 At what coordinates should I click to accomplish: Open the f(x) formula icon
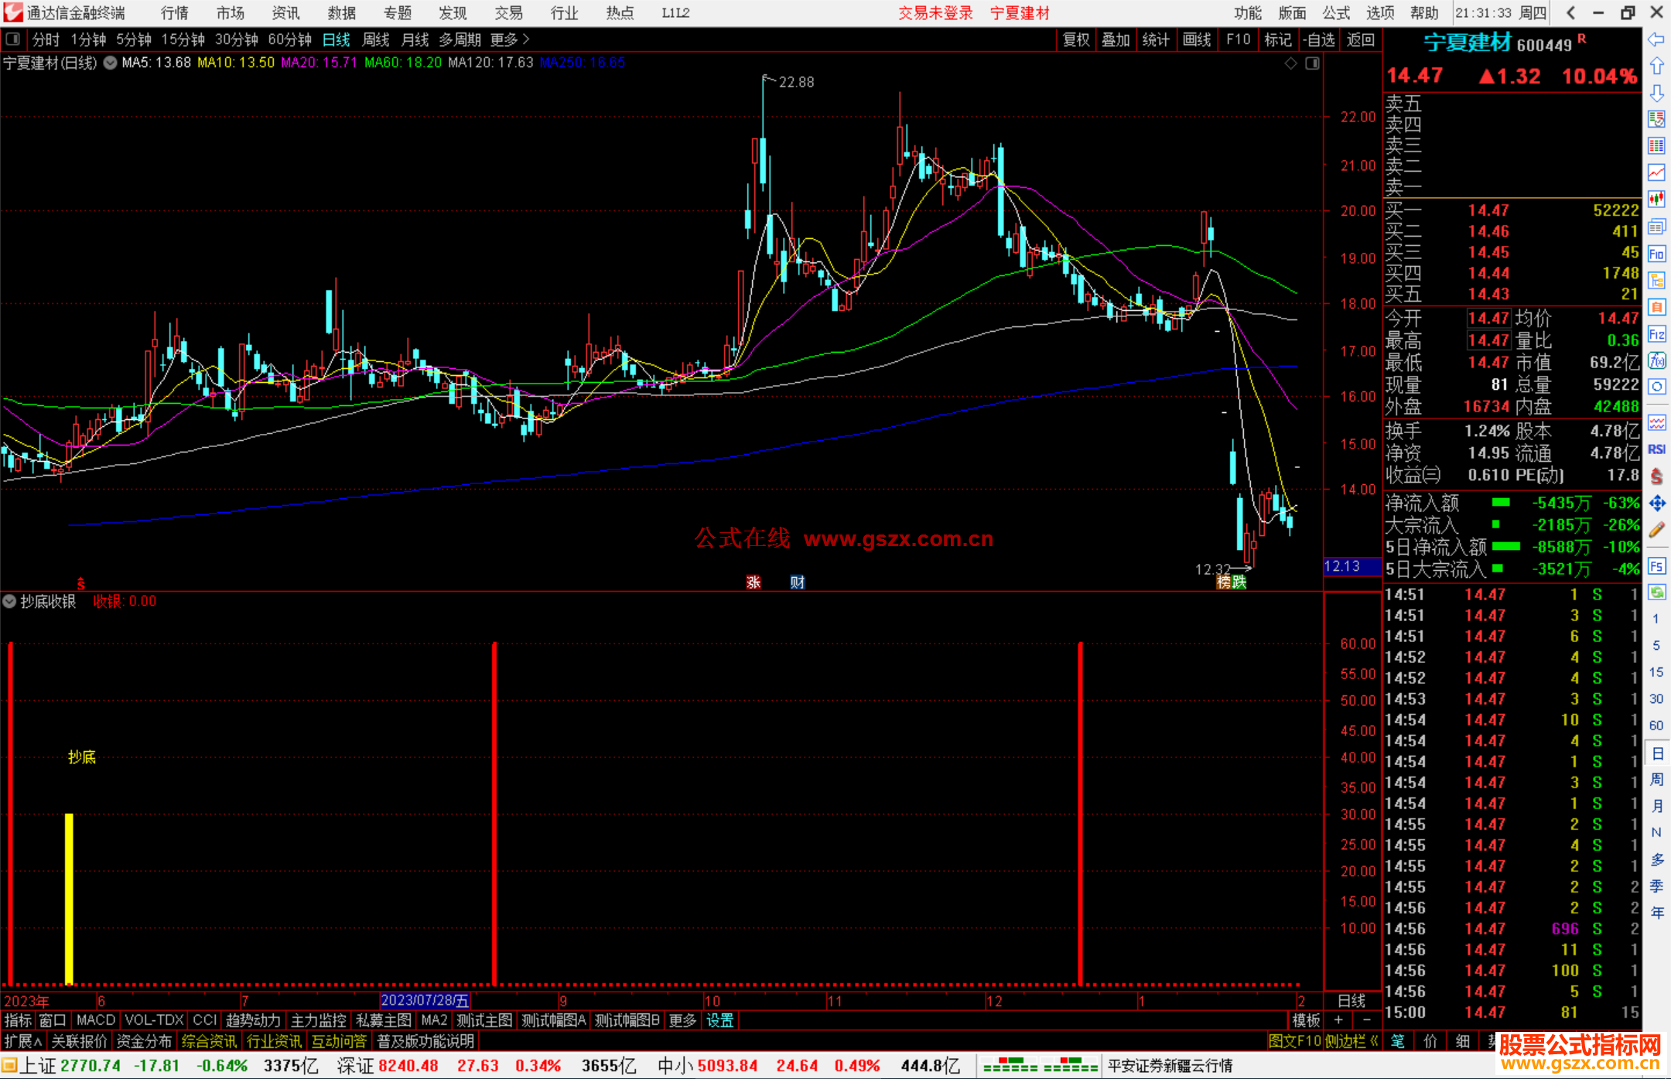point(1656,361)
